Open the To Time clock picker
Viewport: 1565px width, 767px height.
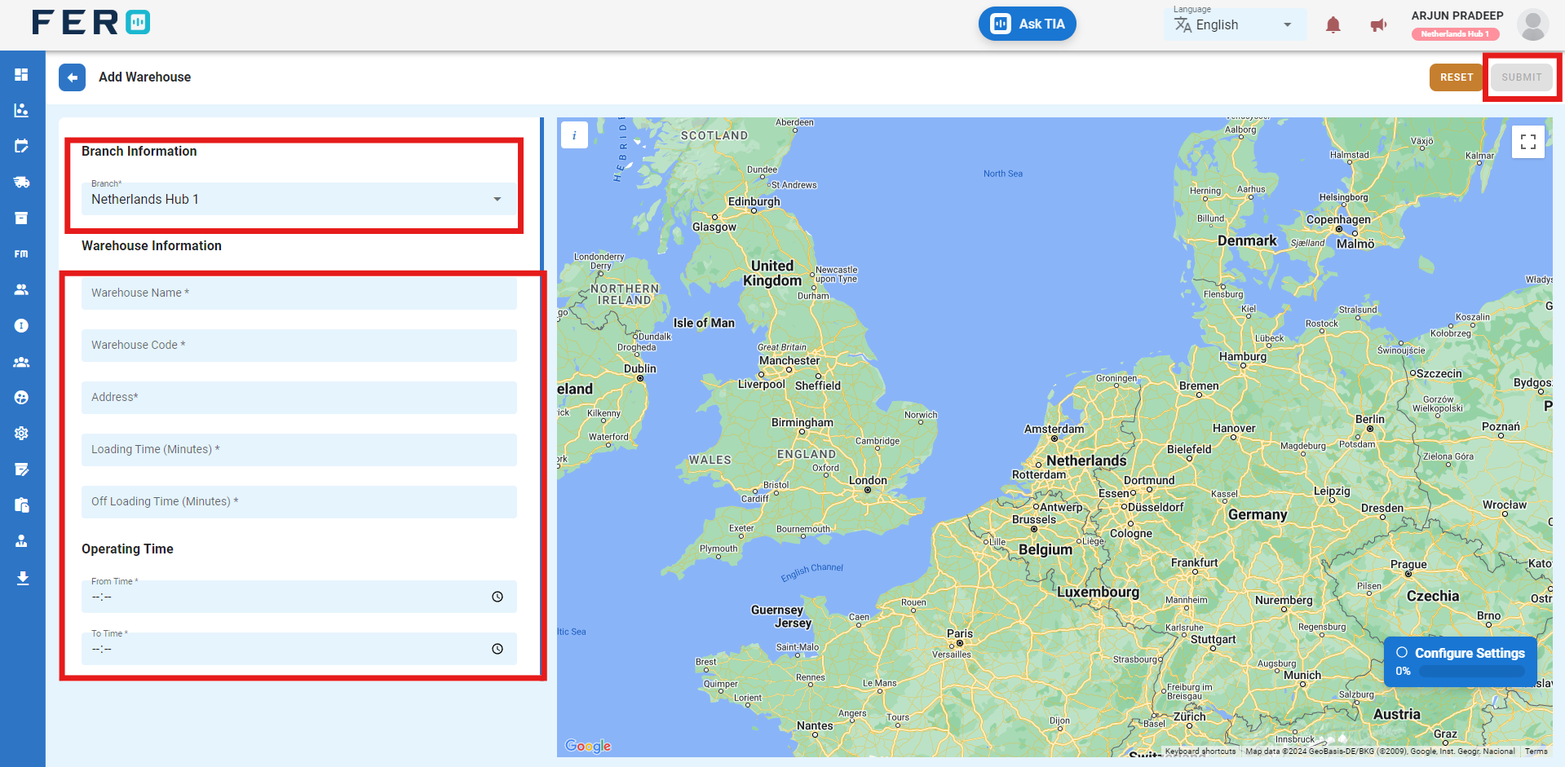coord(497,649)
